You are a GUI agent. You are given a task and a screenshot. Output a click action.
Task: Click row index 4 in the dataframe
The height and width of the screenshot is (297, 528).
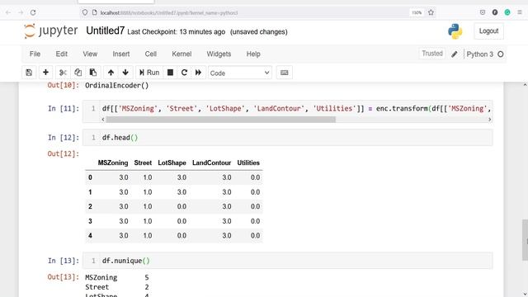coord(90,236)
